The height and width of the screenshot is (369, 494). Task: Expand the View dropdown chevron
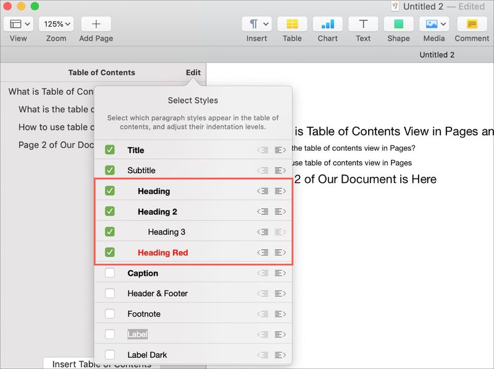point(27,24)
